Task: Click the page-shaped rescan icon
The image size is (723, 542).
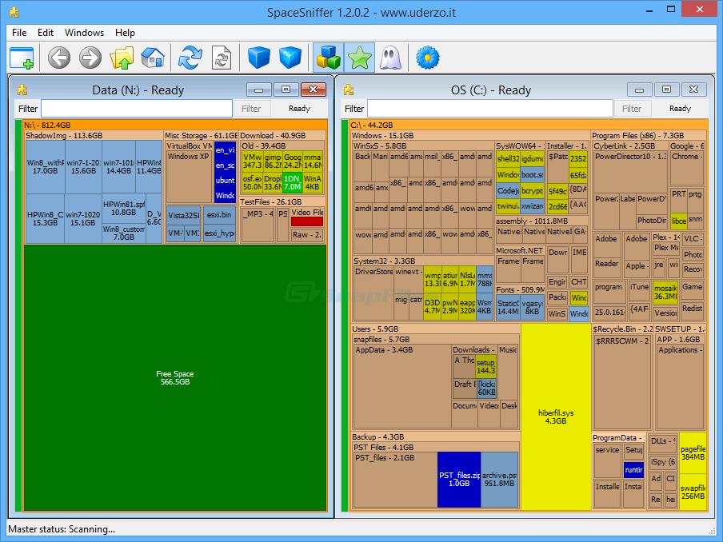Action: [x=221, y=58]
